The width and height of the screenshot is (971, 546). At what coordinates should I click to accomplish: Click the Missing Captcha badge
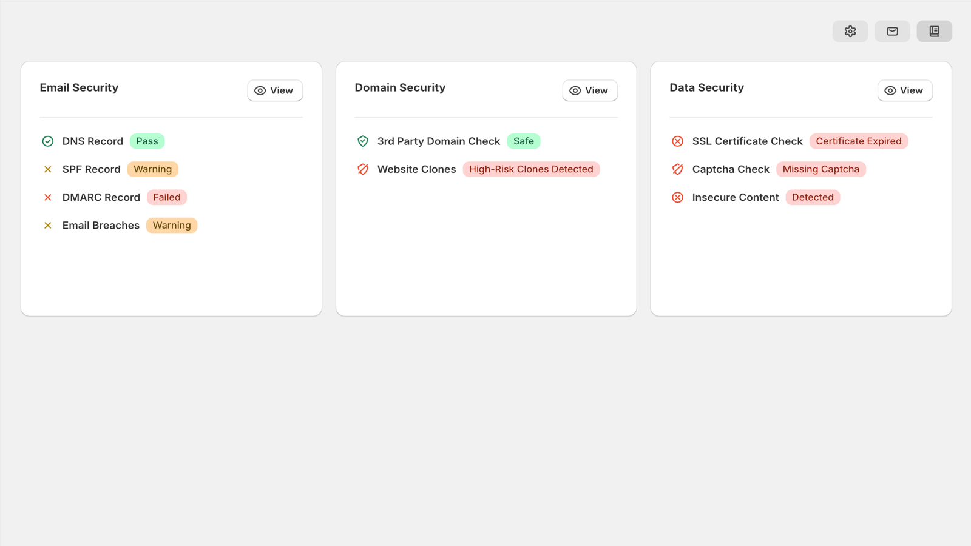pos(820,169)
